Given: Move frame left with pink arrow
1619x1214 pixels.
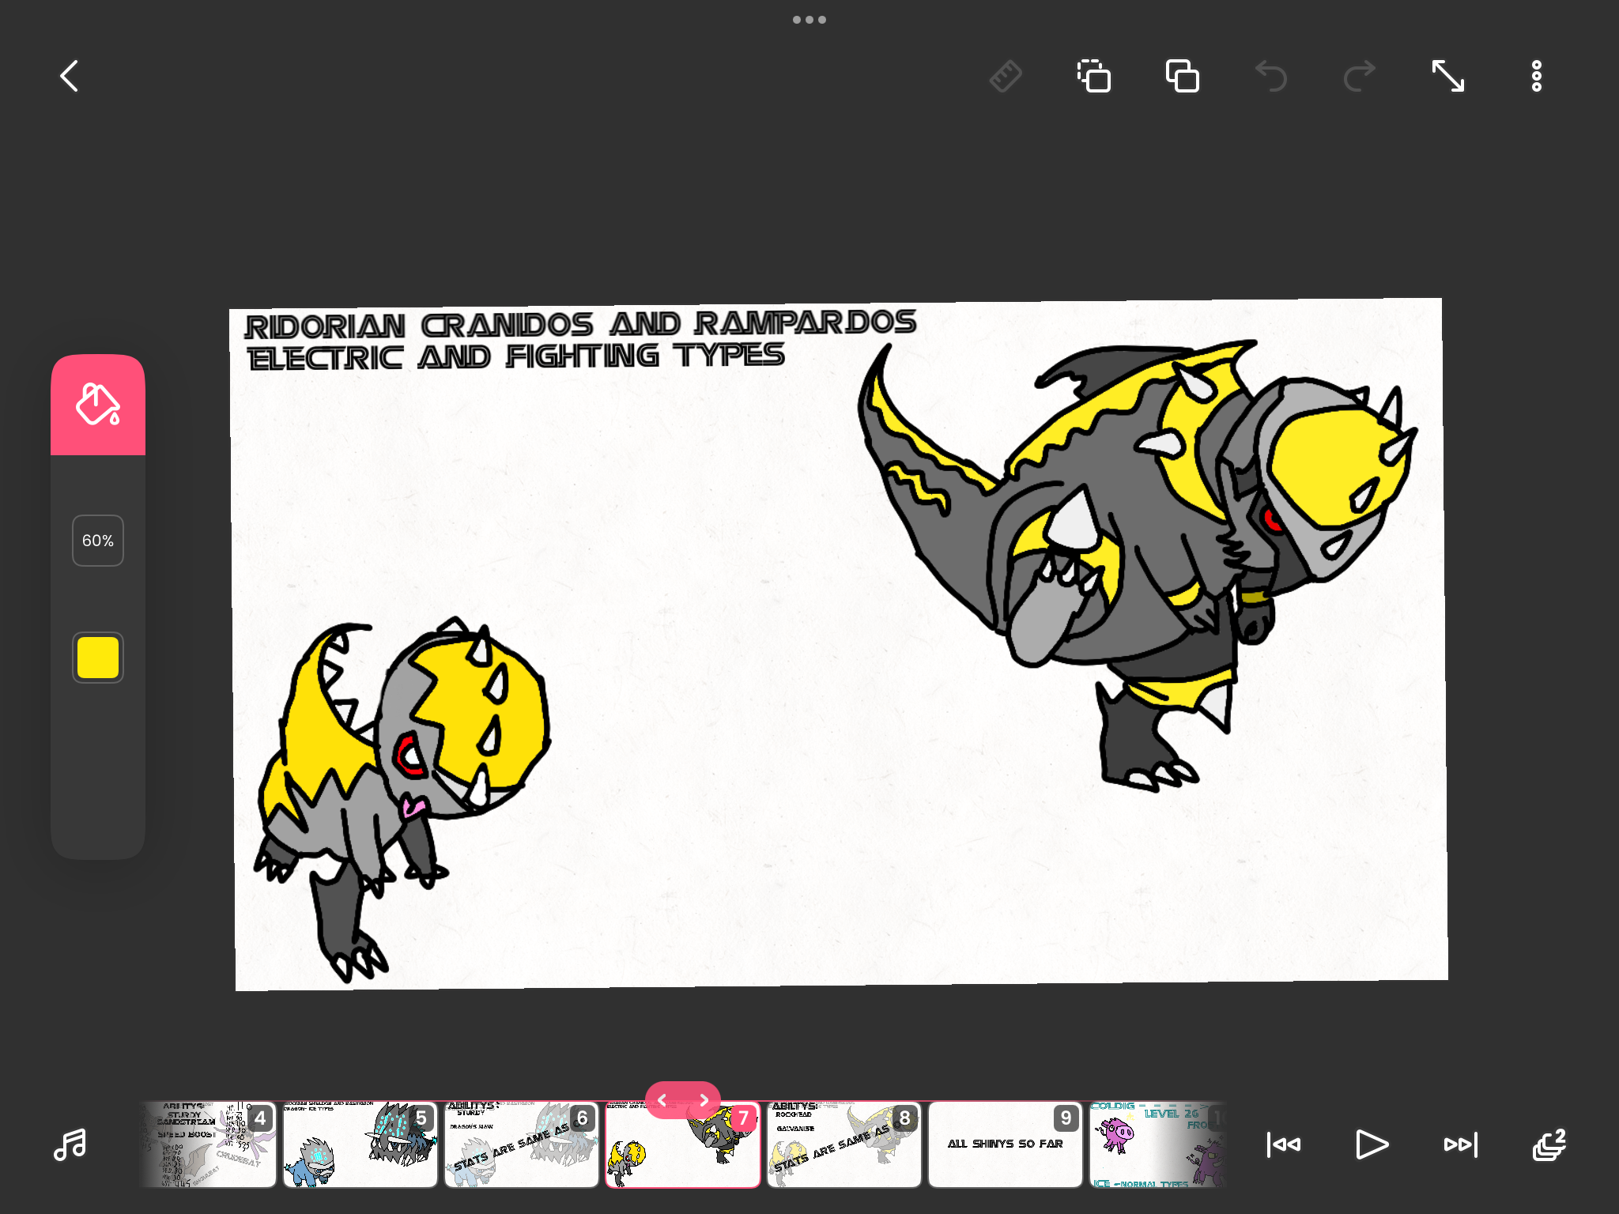Looking at the screenshot, I should pos(662,1100).
